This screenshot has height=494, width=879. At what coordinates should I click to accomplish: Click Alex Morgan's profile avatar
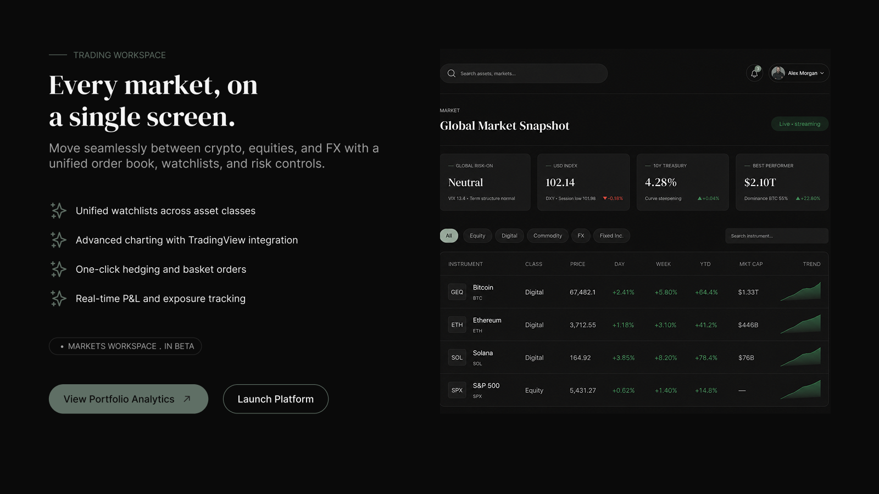tap(778, 73)
